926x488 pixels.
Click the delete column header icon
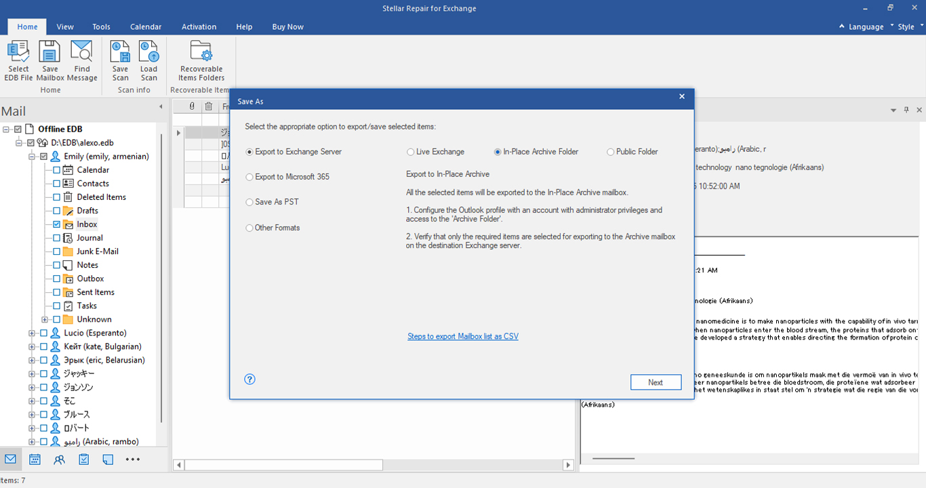209,106
